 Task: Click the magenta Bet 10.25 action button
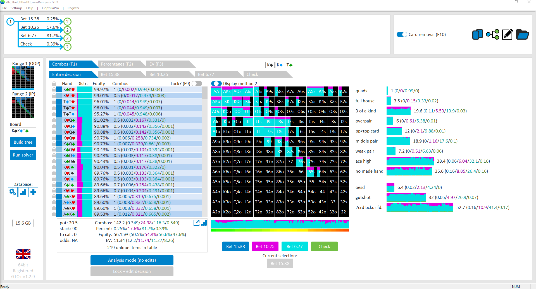tap(265, 247)
